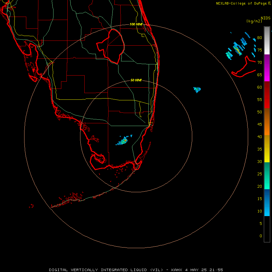Click the 50 NMI range ring label
272x272 pixels.
pos(136,80)
